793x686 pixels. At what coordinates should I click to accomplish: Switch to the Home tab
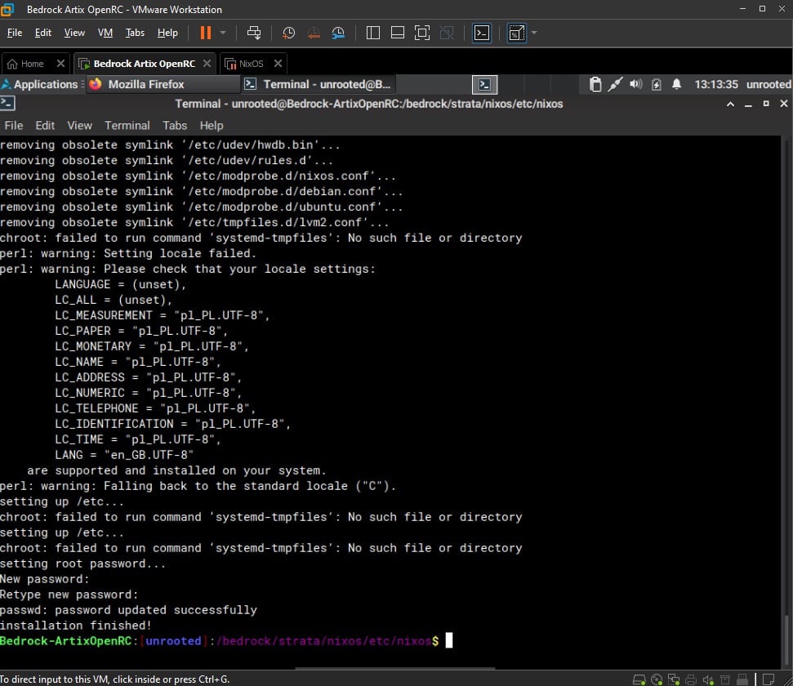pos(26,64)
